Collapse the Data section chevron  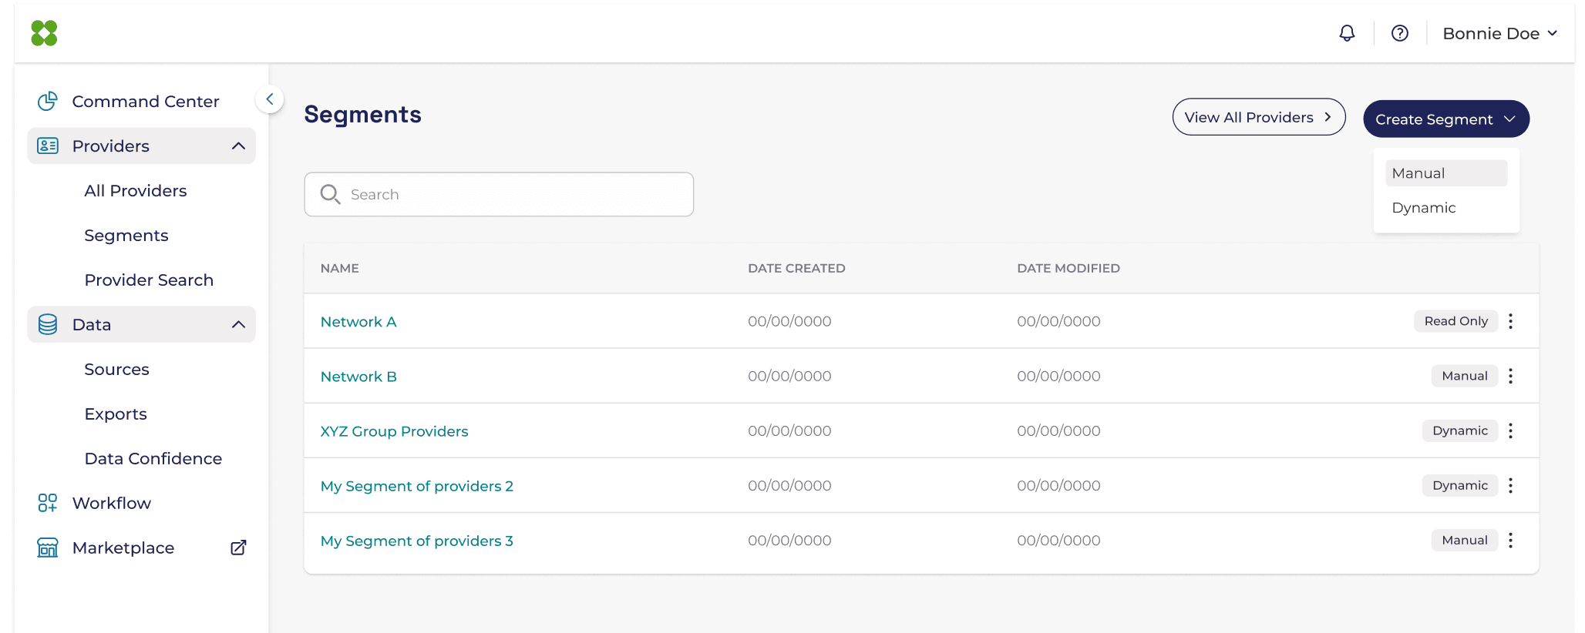point(239,324)
